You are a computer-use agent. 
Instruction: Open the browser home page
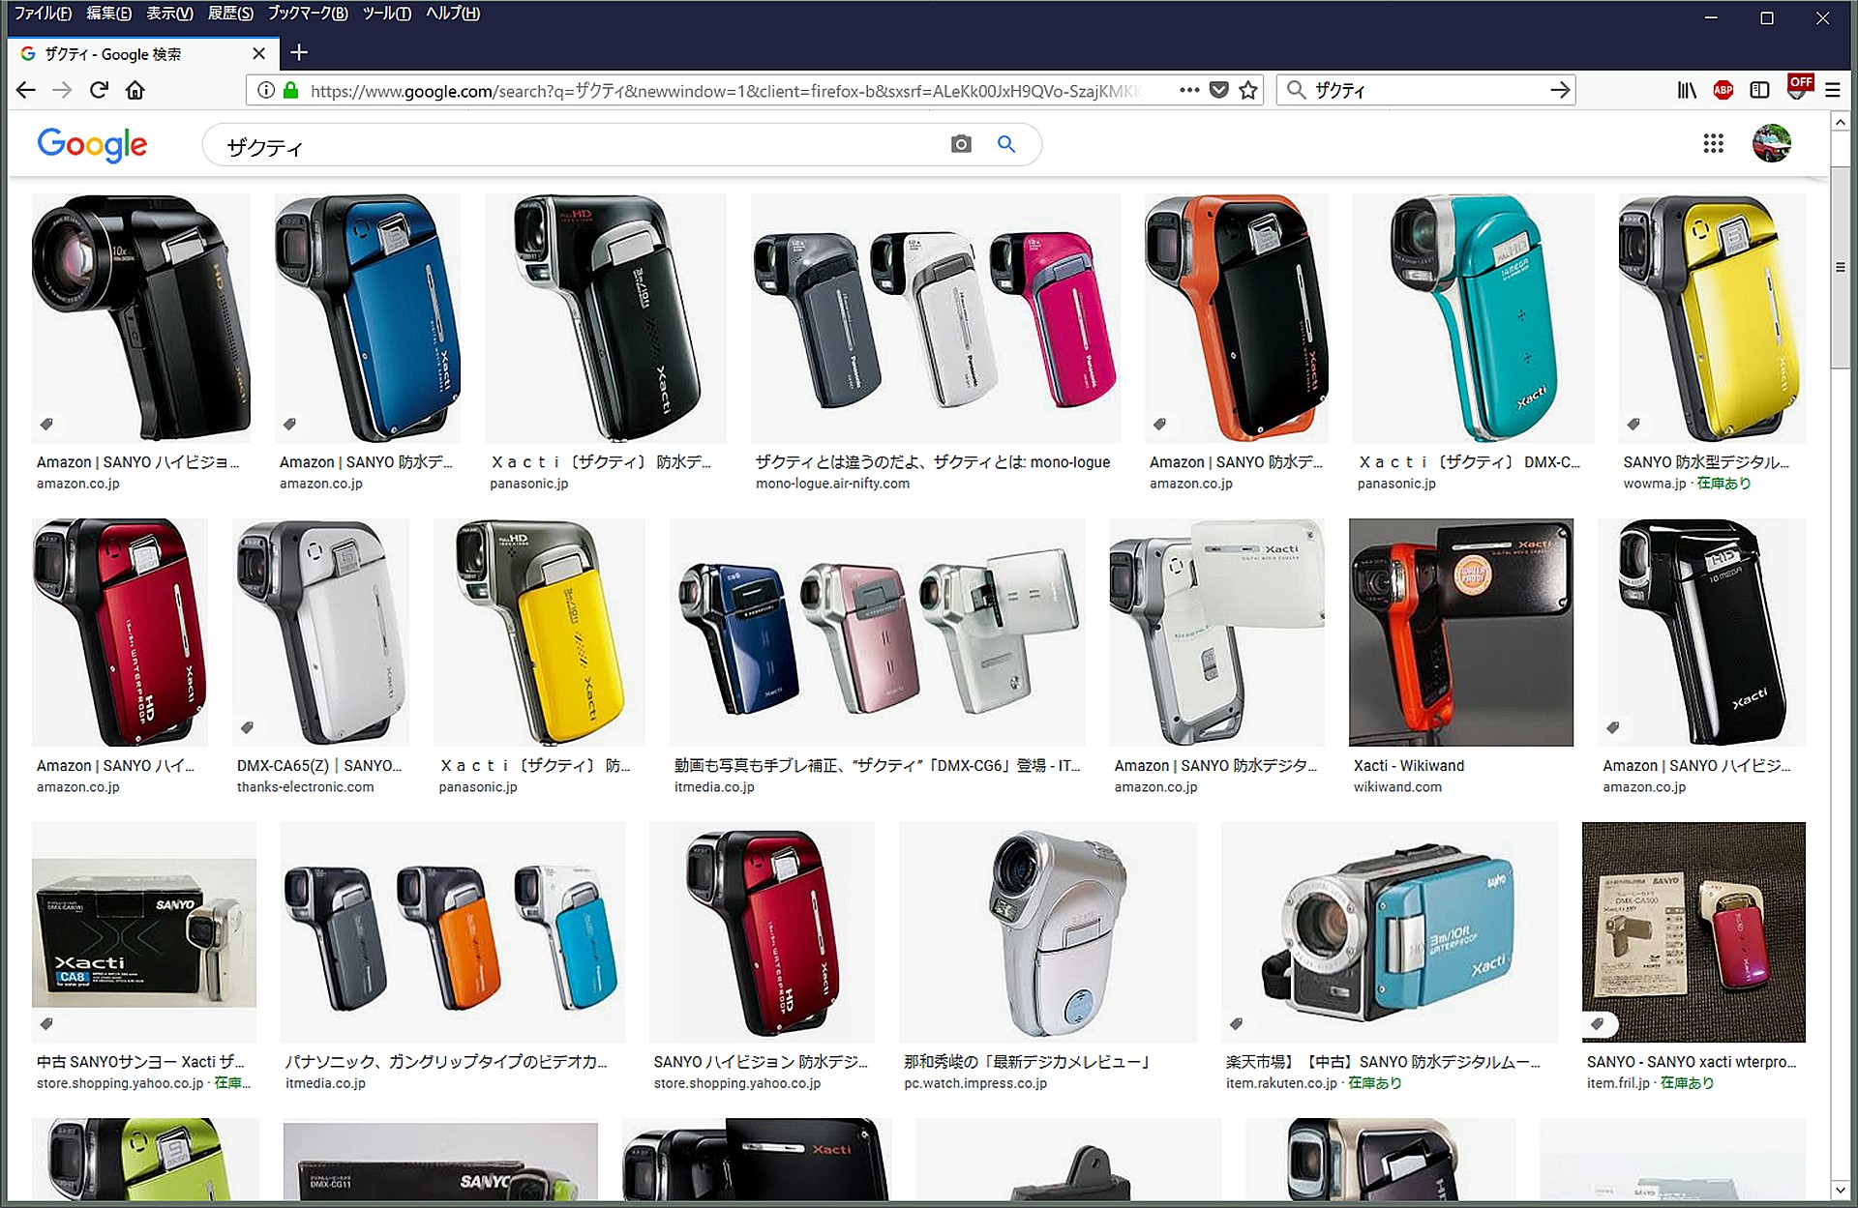135,90
